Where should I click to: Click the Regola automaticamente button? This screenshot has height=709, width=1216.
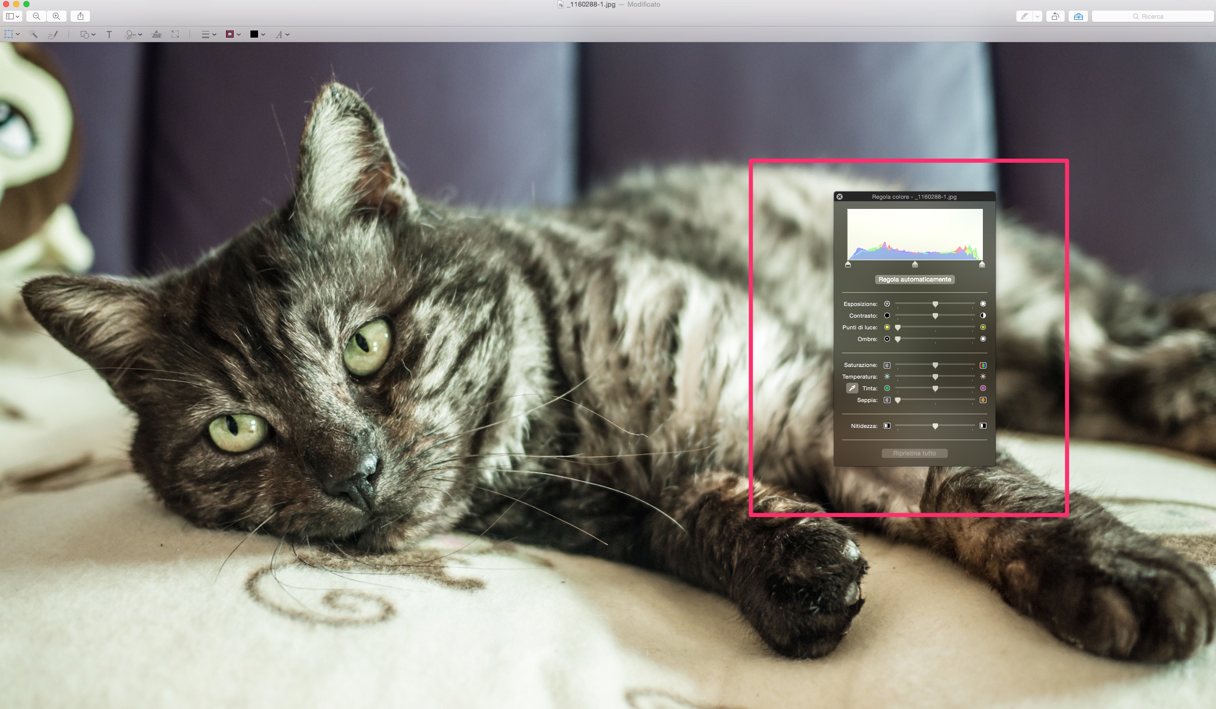tap(914, 280)
